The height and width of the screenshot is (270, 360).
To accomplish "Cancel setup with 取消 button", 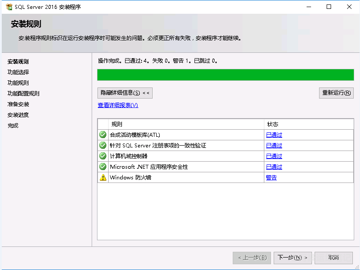I will pos(334,258).
